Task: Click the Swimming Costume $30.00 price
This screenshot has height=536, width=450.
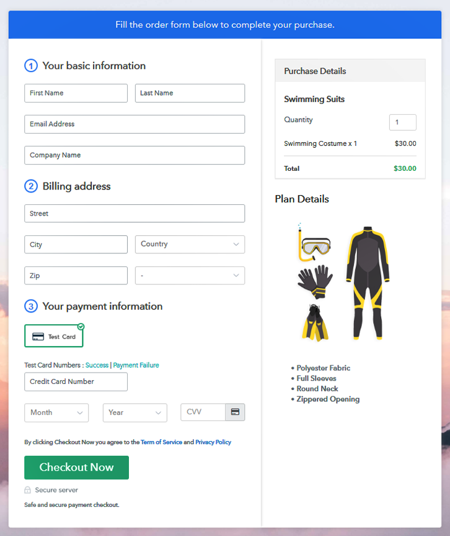Action: click(405, 143)
